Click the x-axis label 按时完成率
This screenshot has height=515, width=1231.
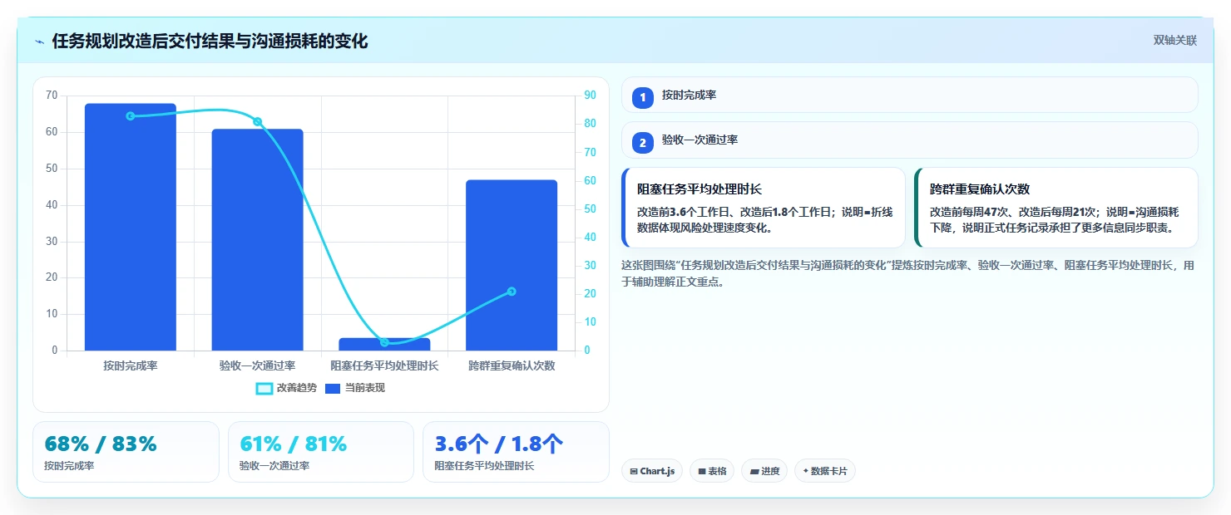(131, 365)
